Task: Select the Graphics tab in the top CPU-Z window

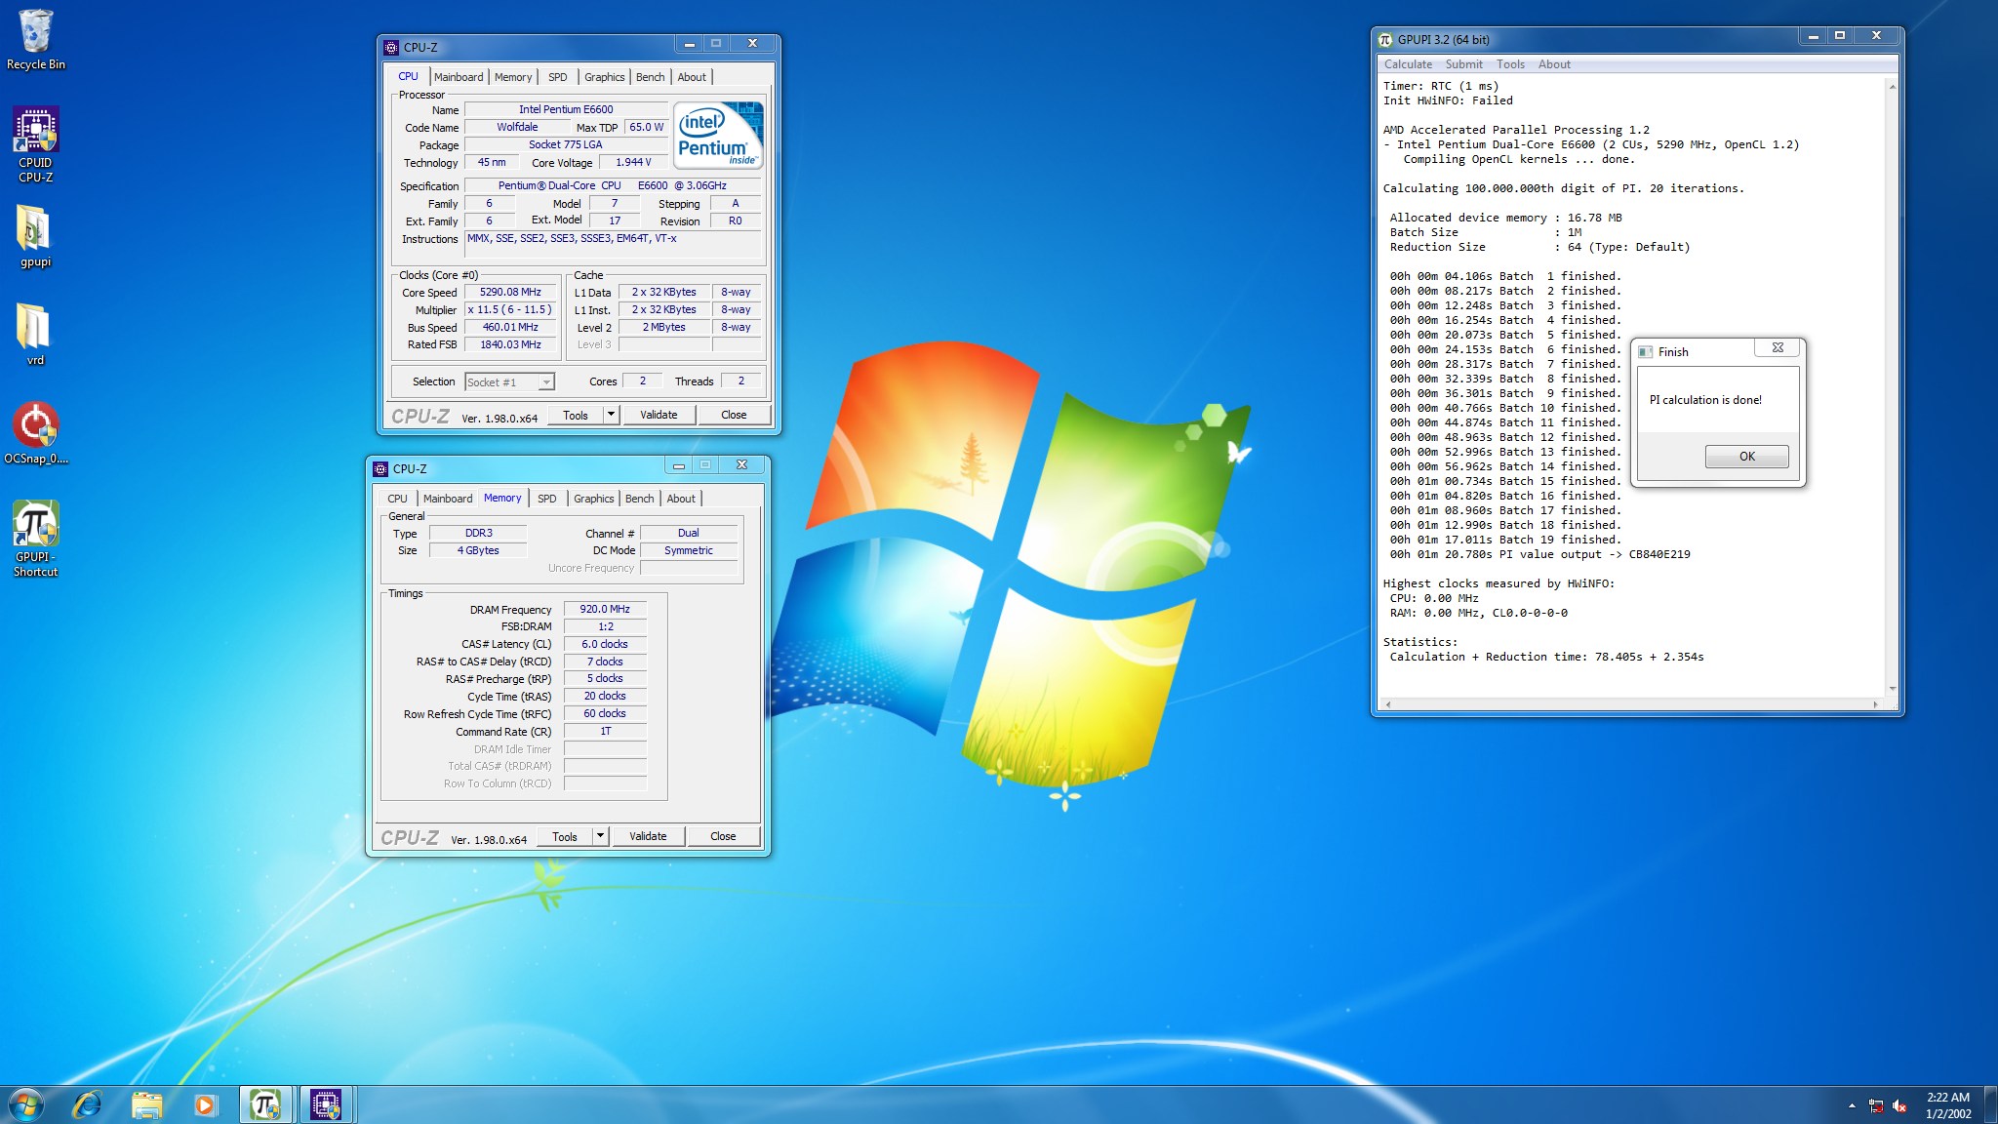Action: click(605, 77)
